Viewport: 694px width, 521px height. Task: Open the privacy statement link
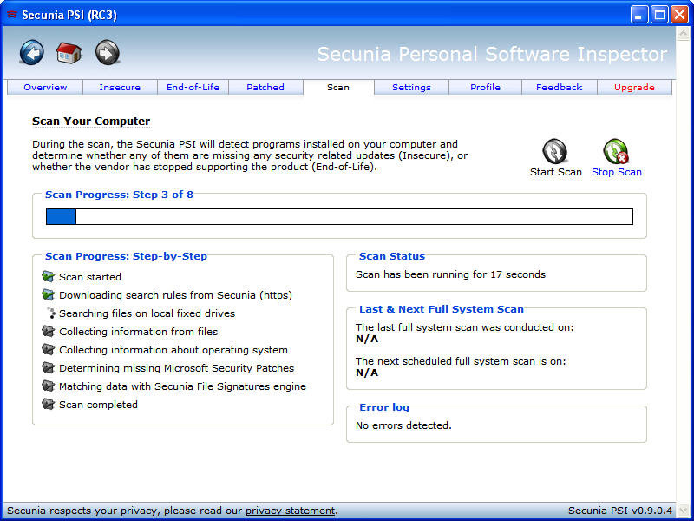point(290,511)
